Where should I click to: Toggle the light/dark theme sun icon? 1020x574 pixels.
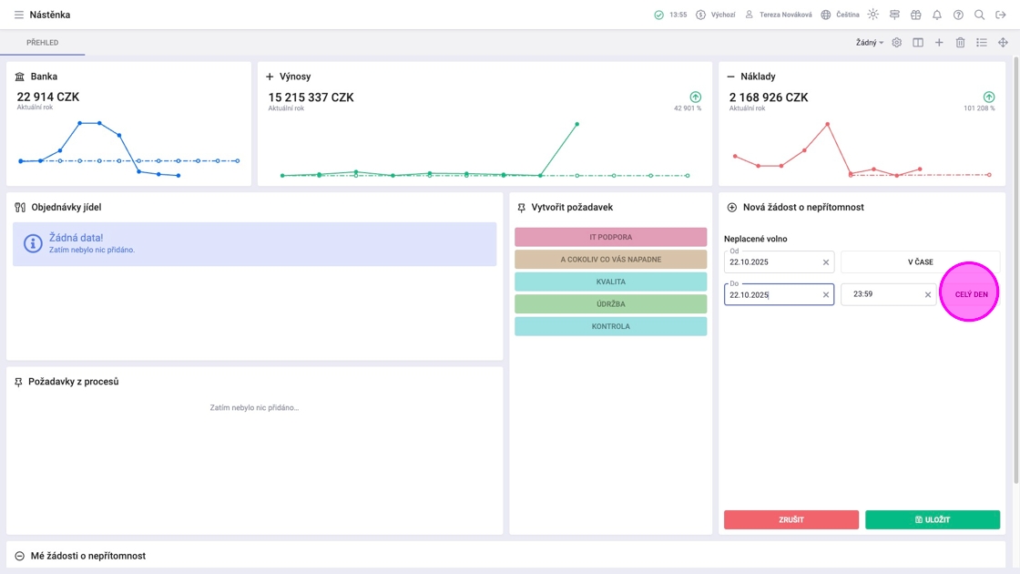(873, 15)
